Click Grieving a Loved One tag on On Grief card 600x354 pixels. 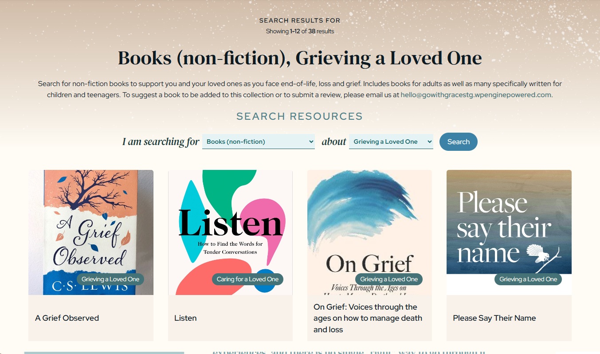389,279
